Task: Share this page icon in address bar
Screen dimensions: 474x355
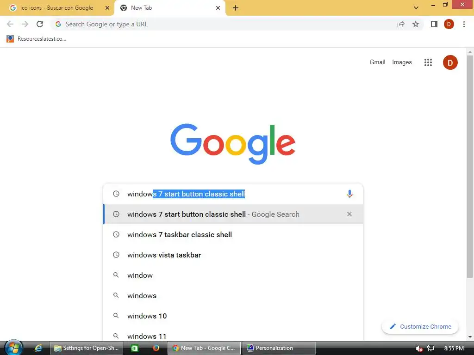Action: click(401, 24)
